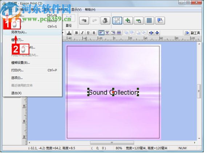Click the scroll down arrow on canvas
Screen dimensions: 207x153
click(x=199, y=138)
